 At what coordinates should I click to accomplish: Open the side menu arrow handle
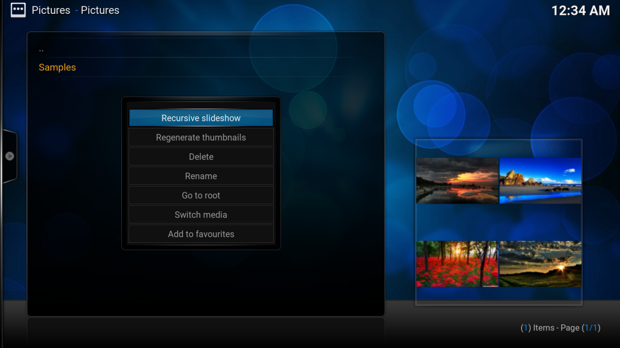[x=10, y=156]
